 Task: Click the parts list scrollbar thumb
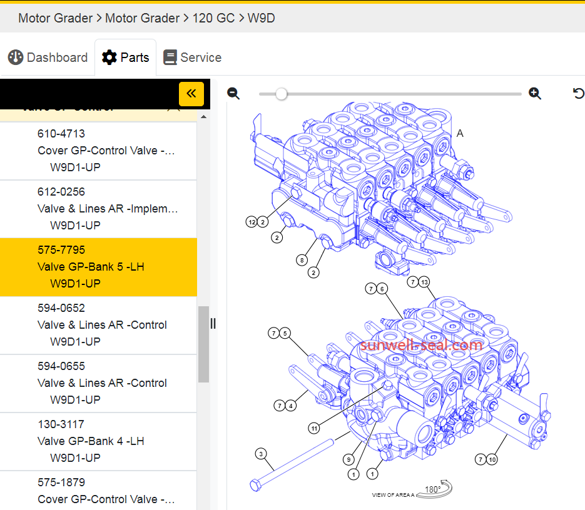(203, 344)
